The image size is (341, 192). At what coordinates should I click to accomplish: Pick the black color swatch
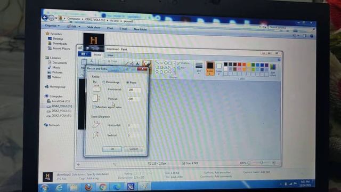(x=226, y=64)
